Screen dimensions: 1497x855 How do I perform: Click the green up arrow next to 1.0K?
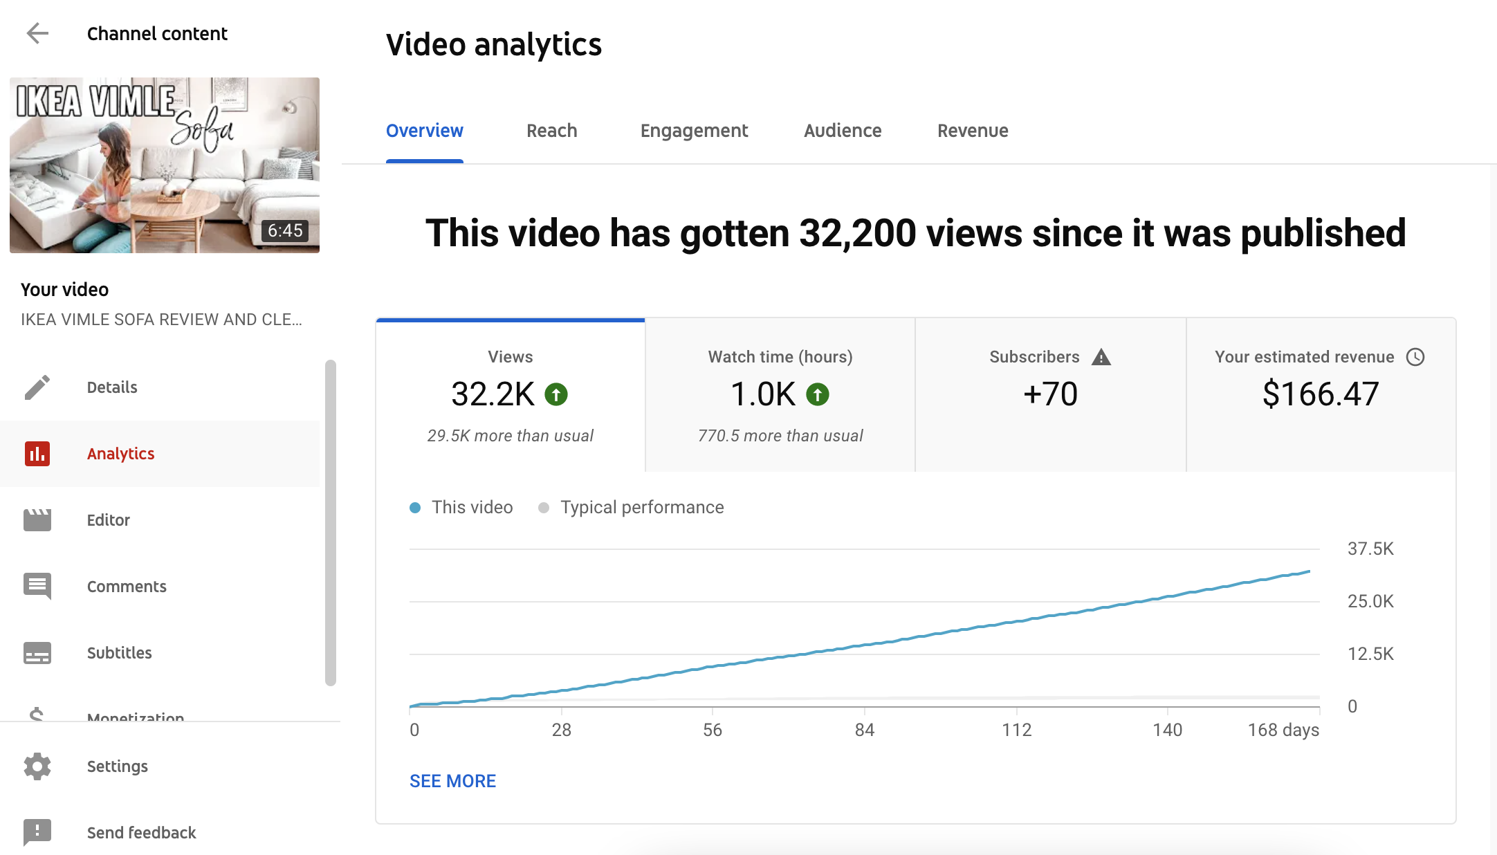coord(818,394)
